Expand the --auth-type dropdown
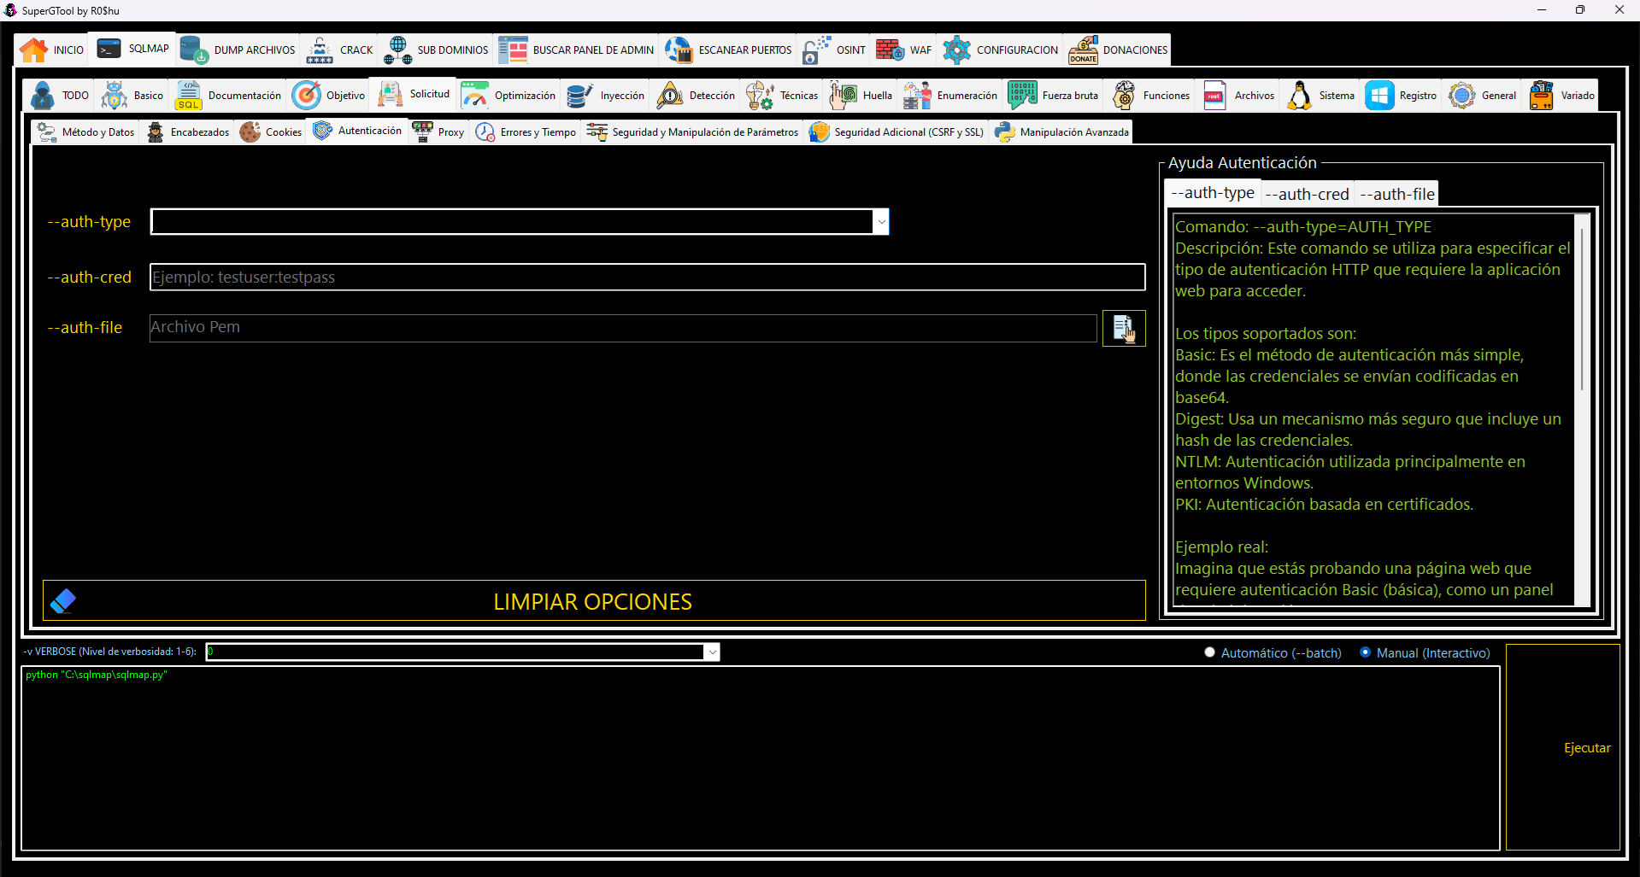Screen dimensions: 1640x877 881,222
